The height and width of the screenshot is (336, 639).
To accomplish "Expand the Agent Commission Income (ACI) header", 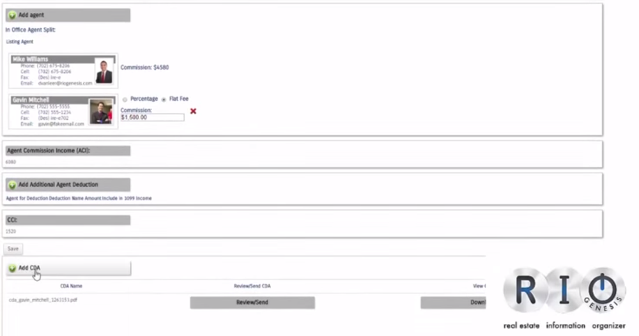I will [68, 151].
